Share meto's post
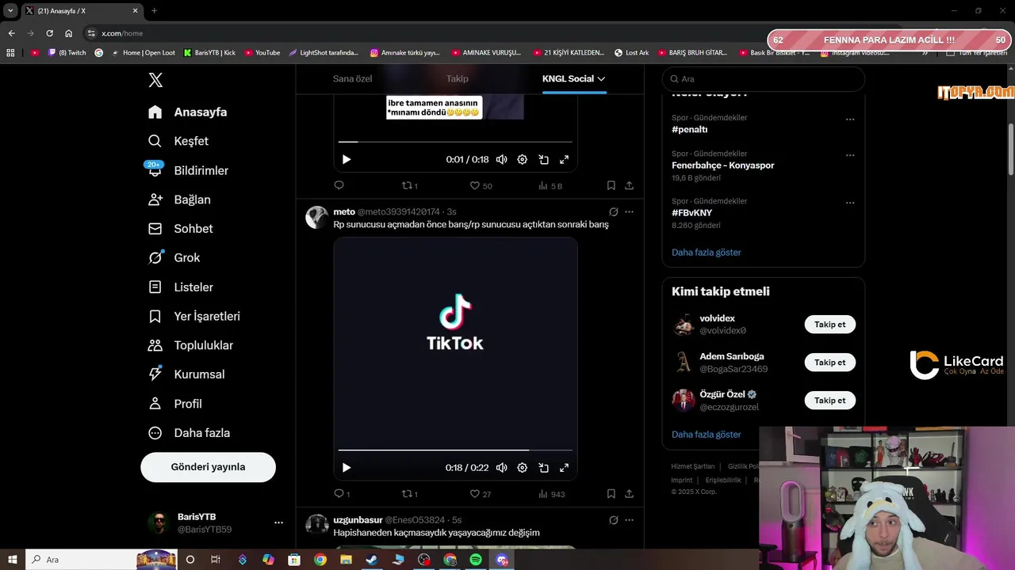1015x570 pixels. tap(629, 494)
